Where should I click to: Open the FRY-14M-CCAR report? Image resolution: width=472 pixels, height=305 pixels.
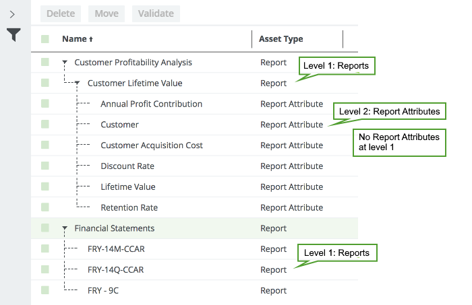click(x=116, y=249)
